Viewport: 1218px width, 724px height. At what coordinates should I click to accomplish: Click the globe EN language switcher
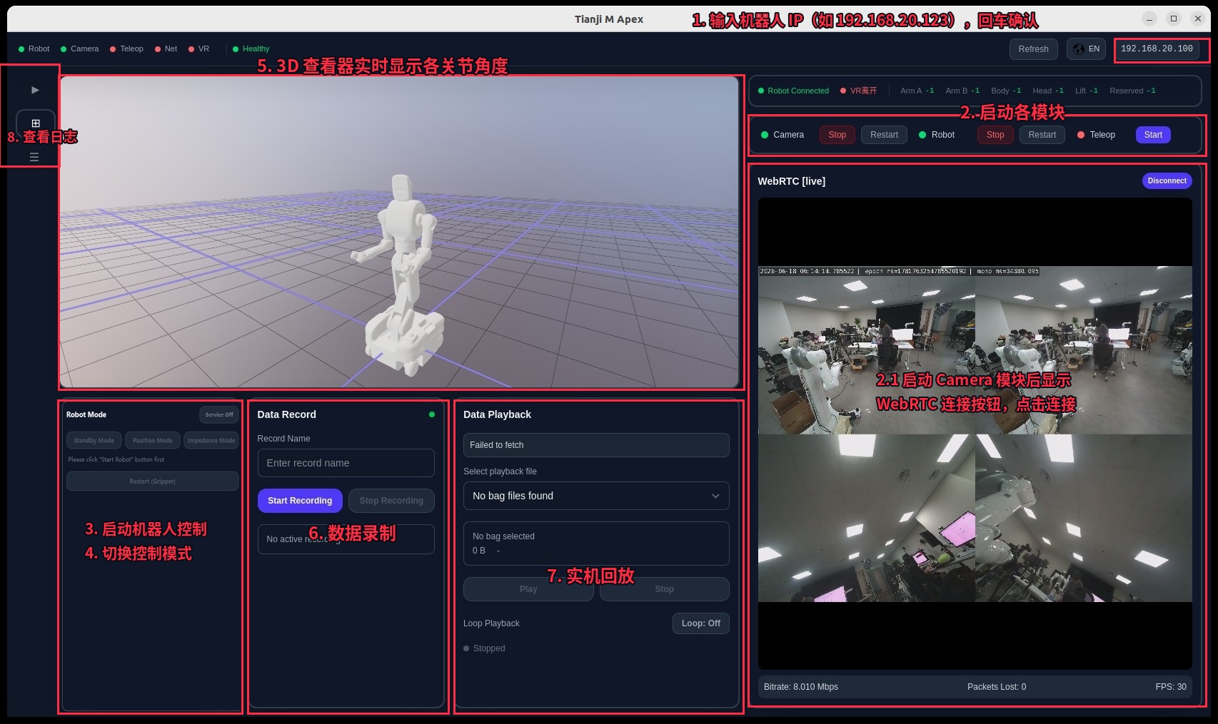click(x=1086, y=49)
